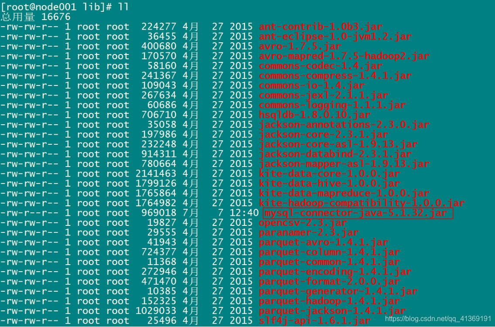Click jackson-annotations-2.3.0.jar filename
Viewport: 495px width, 327px height.
pos(344,125)
